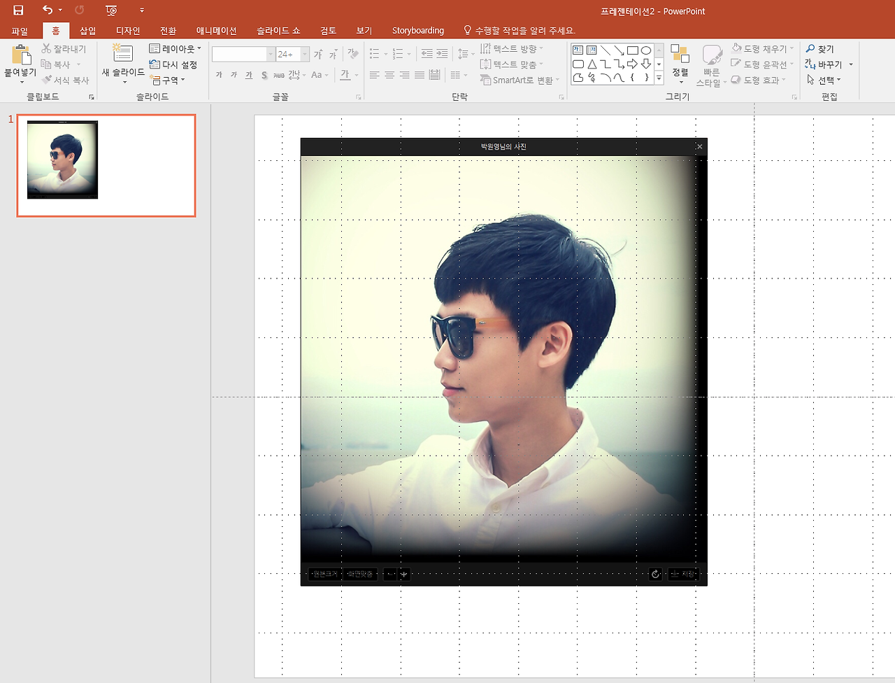Start slideshow from beginning in quick access toolbar

point(111,10)
